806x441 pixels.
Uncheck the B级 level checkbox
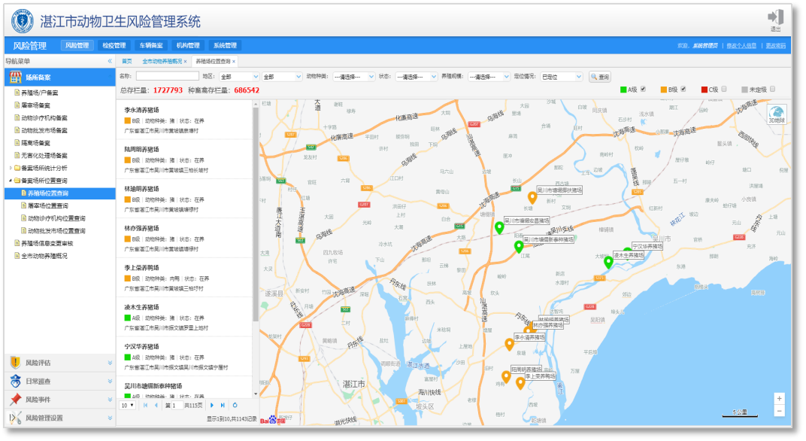click(x=683, y=89)
